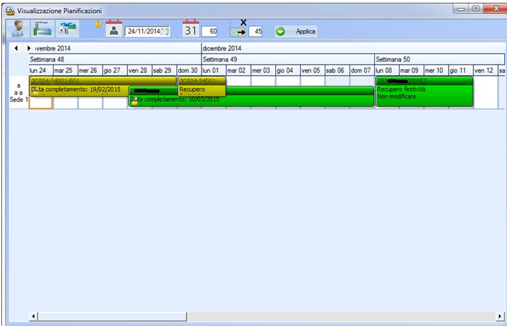Select the Settimana 49 header
The height and width of the screenshot is (327, 507).
(288, 59)
